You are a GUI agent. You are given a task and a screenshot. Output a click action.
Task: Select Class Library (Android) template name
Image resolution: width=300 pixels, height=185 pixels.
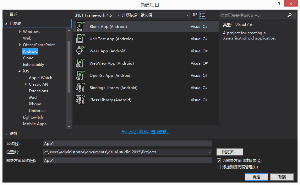pyautogui.click(x=110, y=100)
